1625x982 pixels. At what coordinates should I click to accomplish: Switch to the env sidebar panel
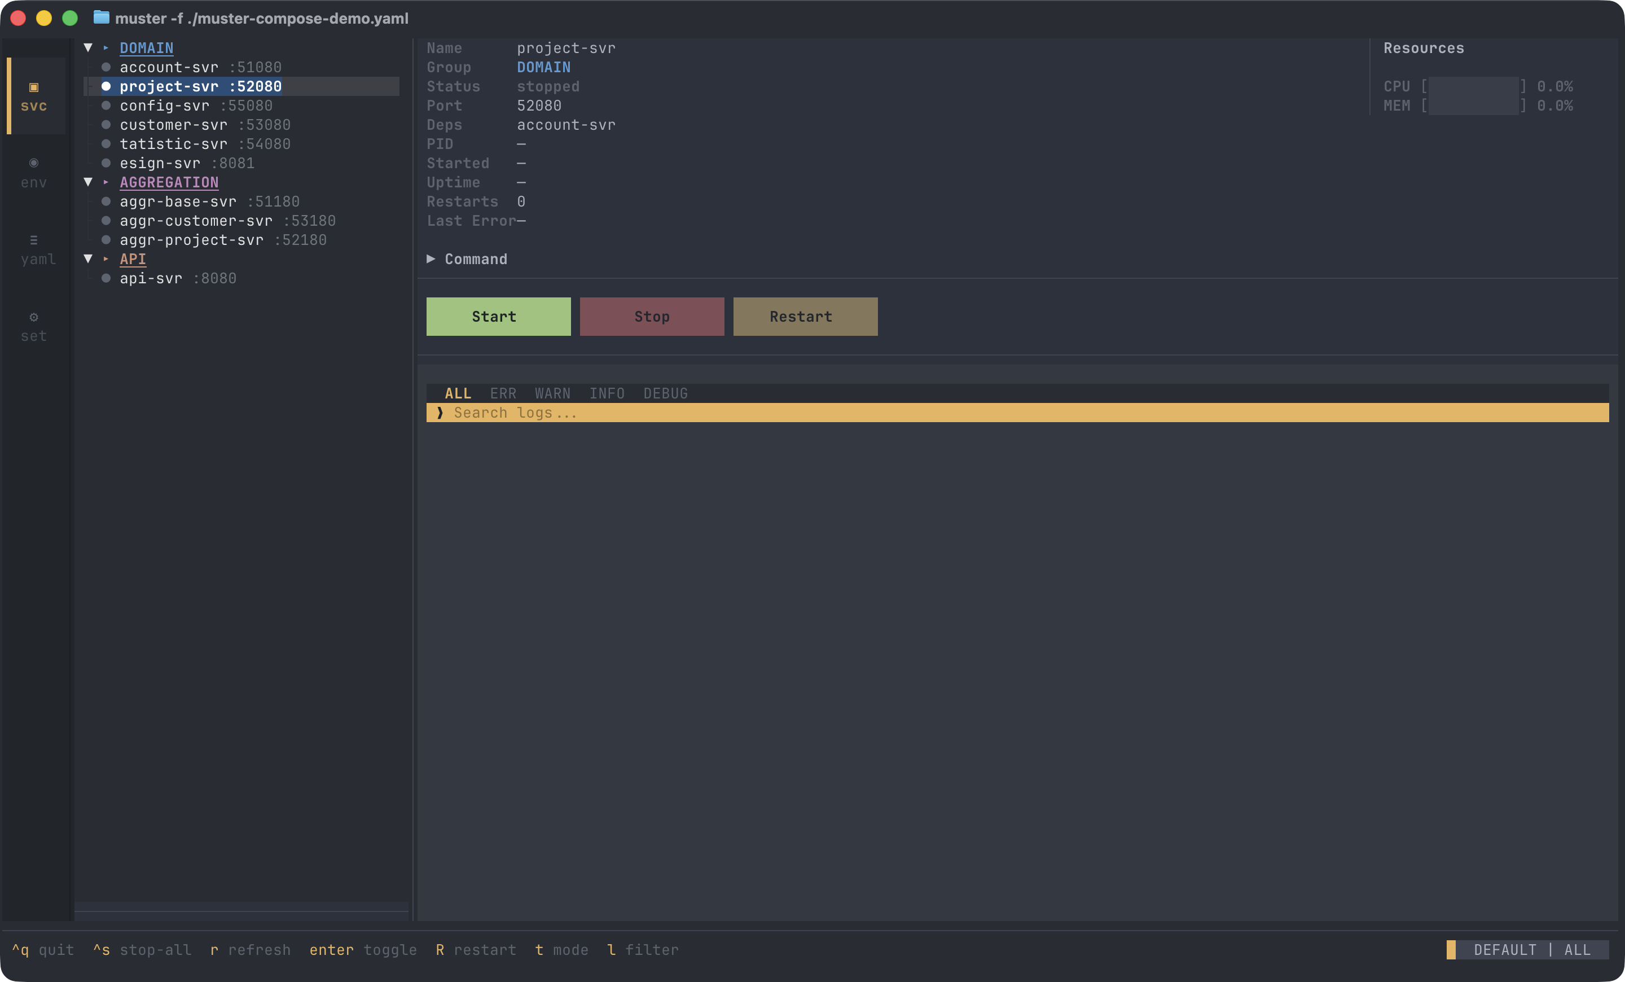click(x=34, y=173)
